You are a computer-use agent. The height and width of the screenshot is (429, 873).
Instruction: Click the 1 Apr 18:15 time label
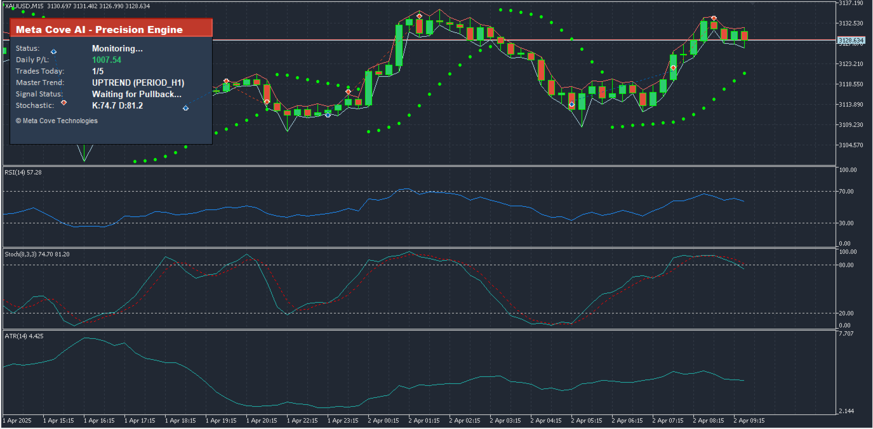point(181,420)
